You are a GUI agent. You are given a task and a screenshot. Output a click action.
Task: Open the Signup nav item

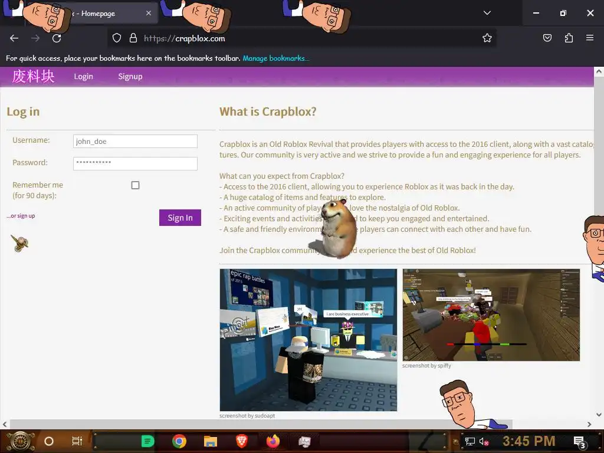click(x=130, y=76)
